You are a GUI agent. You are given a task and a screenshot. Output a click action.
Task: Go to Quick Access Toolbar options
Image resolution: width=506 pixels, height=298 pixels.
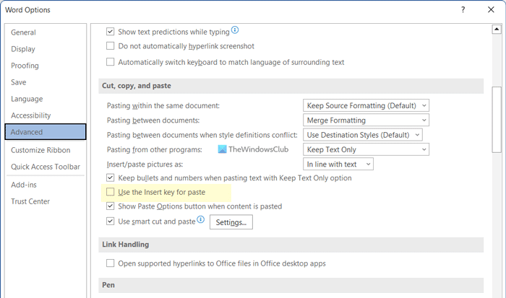coord(46,167)
